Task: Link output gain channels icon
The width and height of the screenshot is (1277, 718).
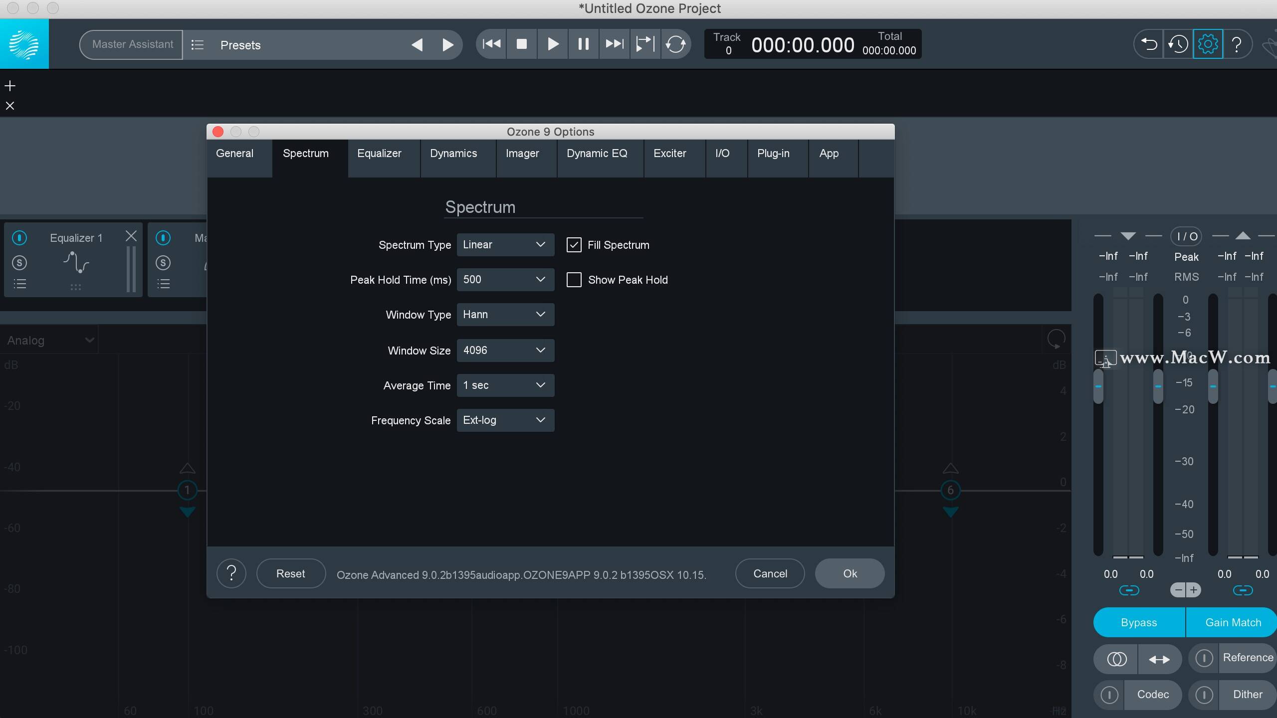Action: click(x=1243, y=590)
